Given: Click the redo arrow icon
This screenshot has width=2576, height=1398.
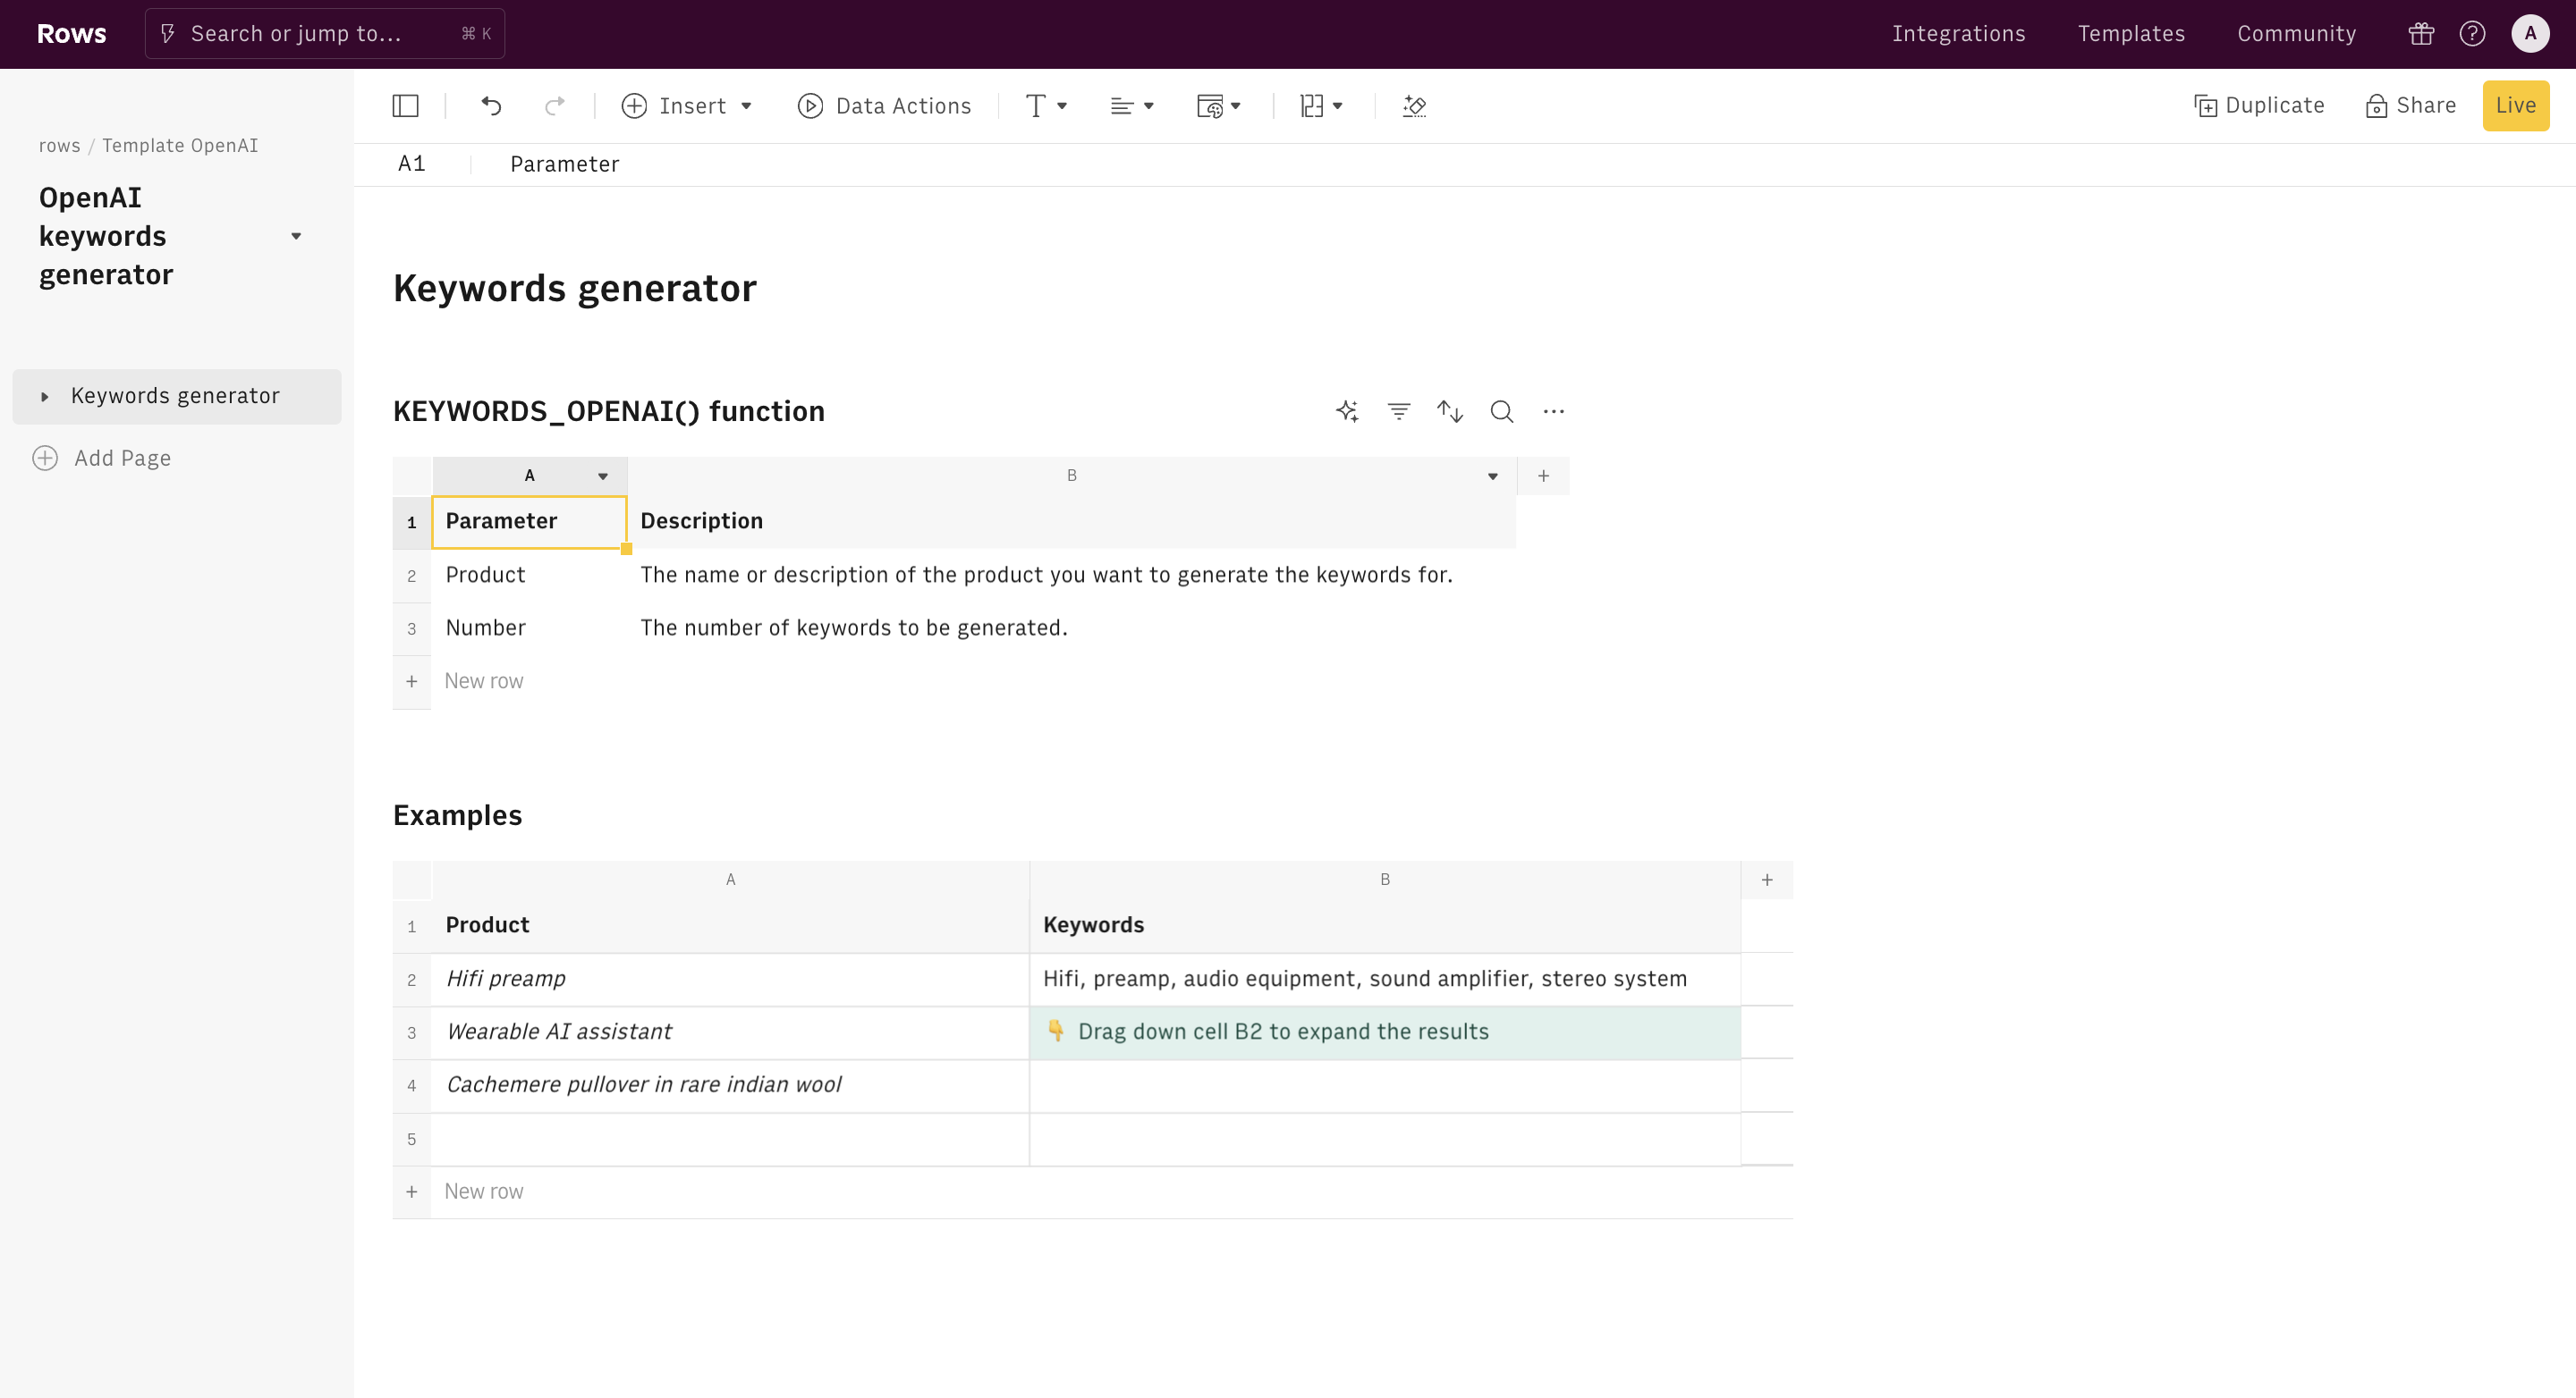Looking at the screenshot, I should coord(554,106).
